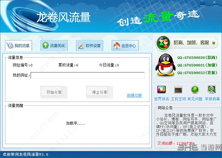Select QQ:676590031(加盟) contact
The image size is (222, 158).
click(x=197, y=65)
